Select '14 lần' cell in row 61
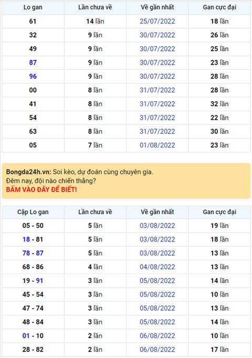This screenshot has width=252, height=358. pos(95,22)
